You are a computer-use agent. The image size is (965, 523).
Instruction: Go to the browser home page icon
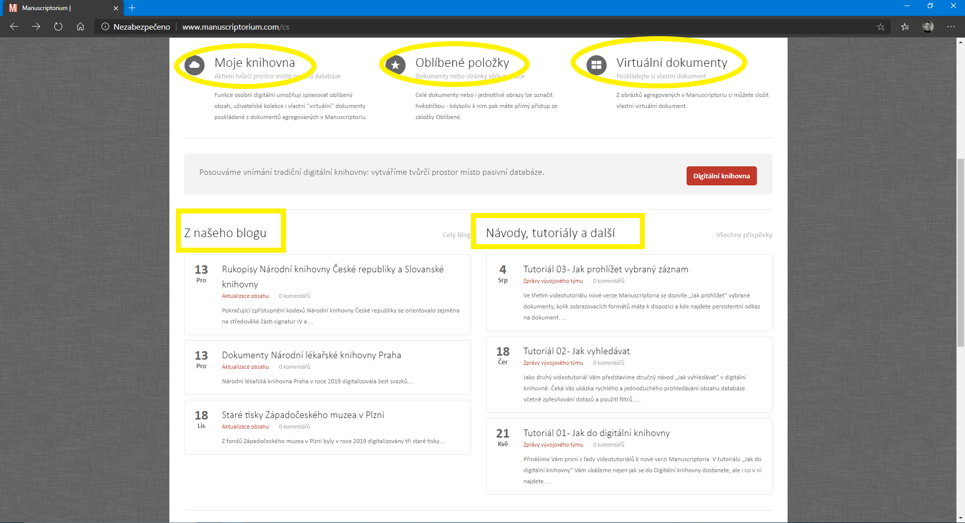pos(80,27)
